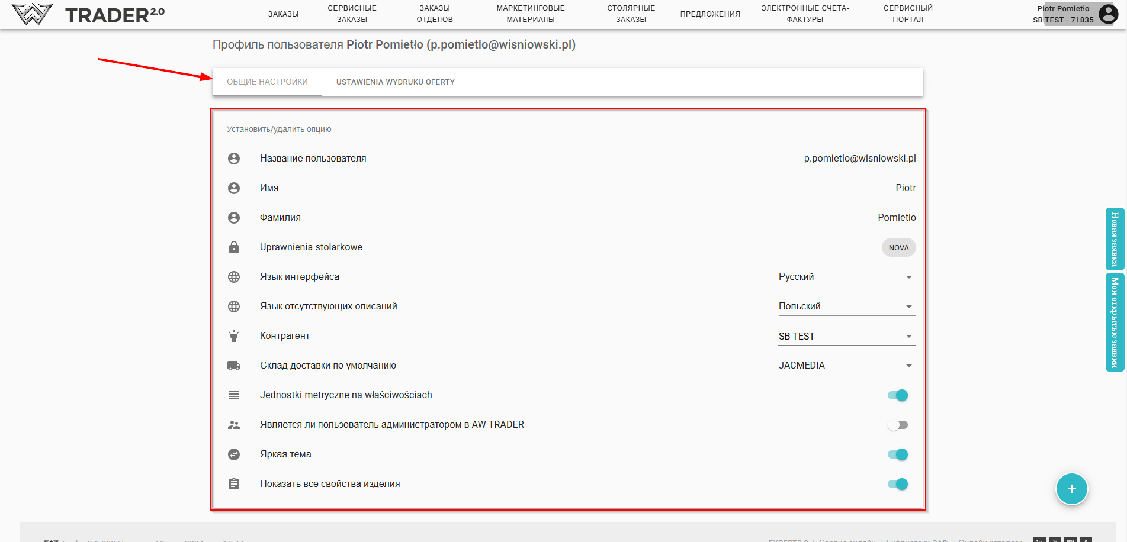1127x542 pixels.
Task: Click the globe icon next to Язык интерфейса
Action: point(234,277)
